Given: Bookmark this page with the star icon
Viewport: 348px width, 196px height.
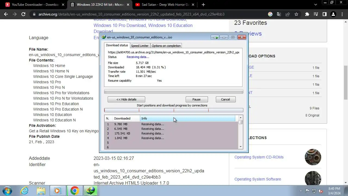Looking at the screenshot, I should [x=296, y=14].
